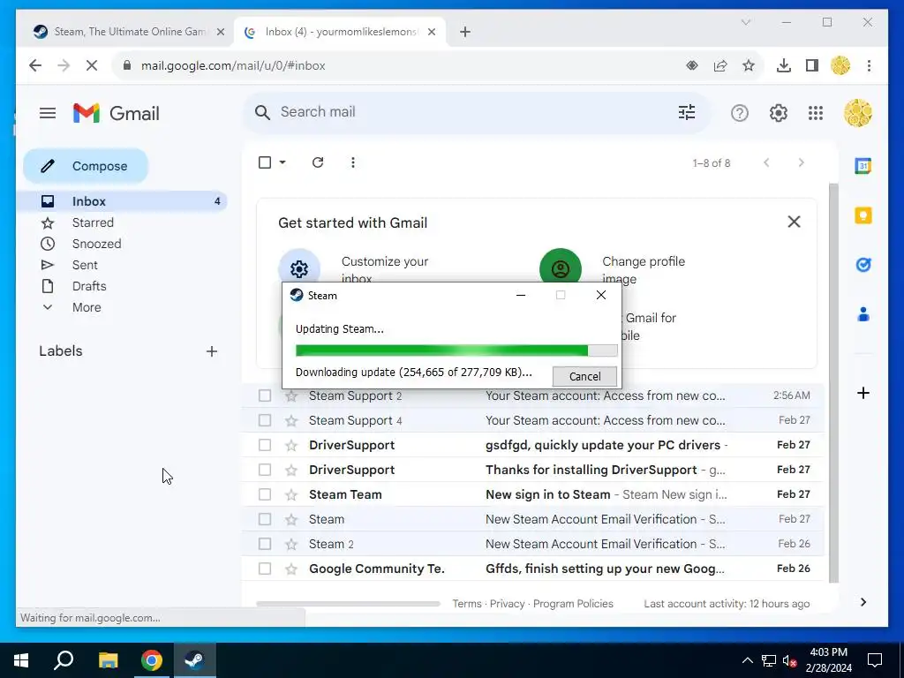
Task: Check the Feb 27 Steam verification email checkbox
Action: click(x=265, y=519)
